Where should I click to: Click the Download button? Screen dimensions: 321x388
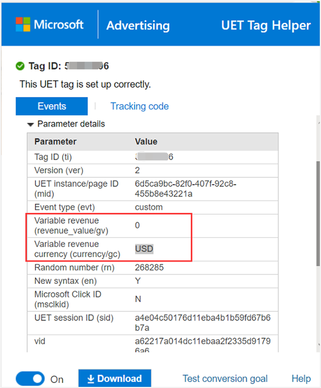(115, 379)
